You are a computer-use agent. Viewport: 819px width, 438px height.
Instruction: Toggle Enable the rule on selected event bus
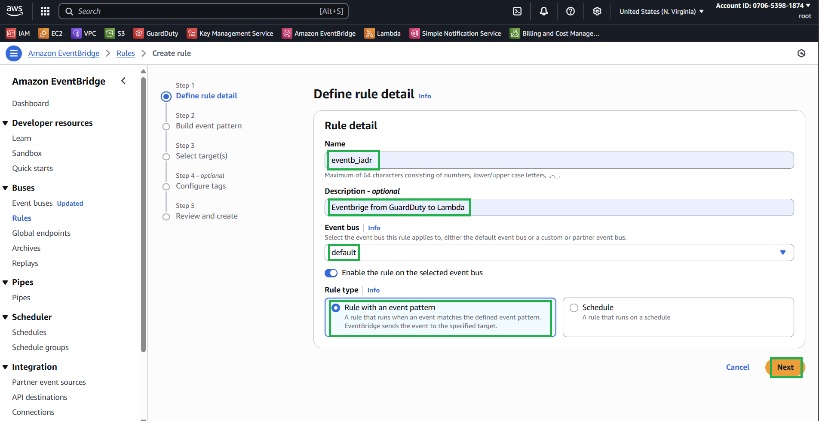point(331,273)
